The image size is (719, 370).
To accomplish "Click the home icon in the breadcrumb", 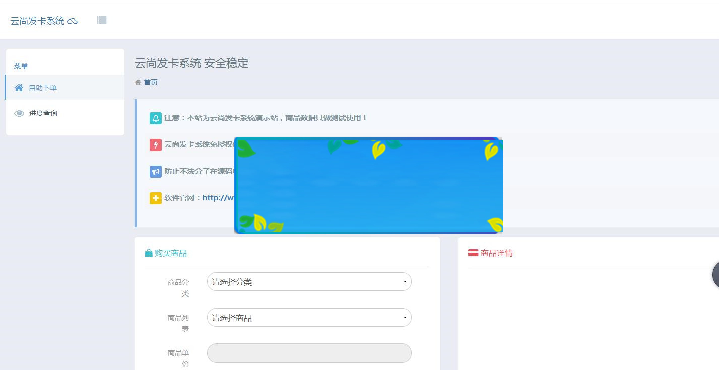I will [x=137, y=82].
